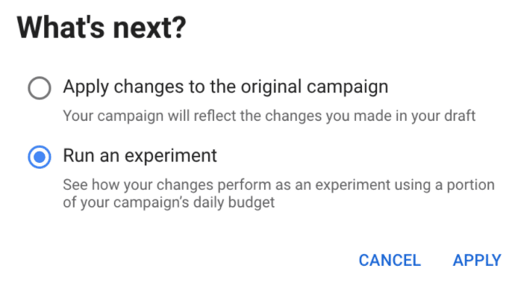Dismiss the dialog with the CANCEL button
Viewport: 515px width, 289px height.
click(x=390, y=260)
